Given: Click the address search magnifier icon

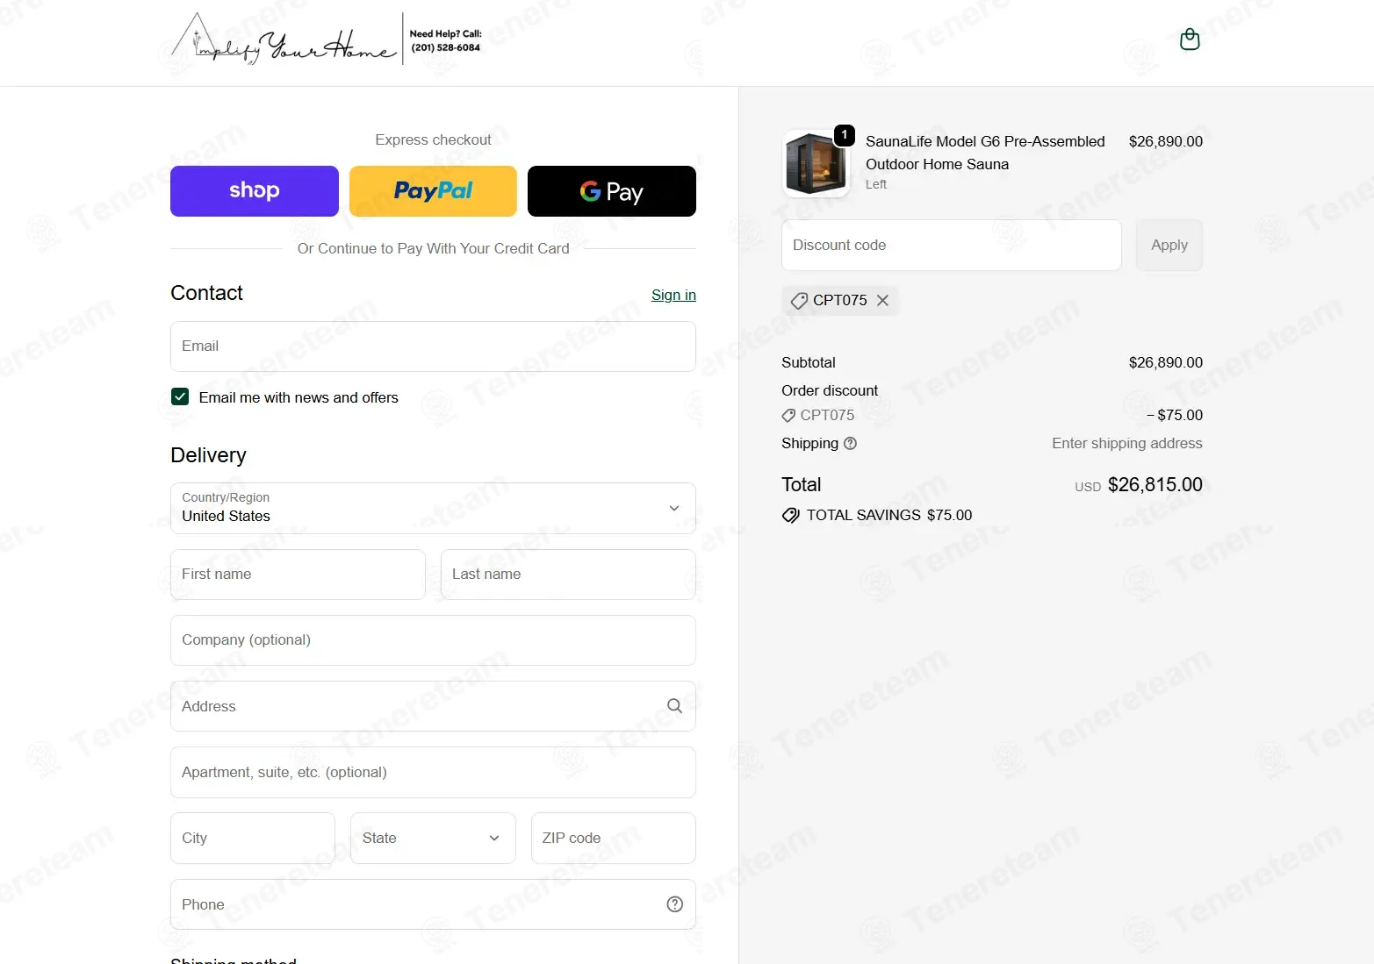Looking at the screenshot, I should (674, 706).
